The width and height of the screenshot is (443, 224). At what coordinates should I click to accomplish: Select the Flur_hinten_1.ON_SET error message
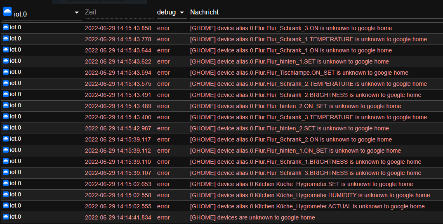pyautogui.click(x=295, y=151)
